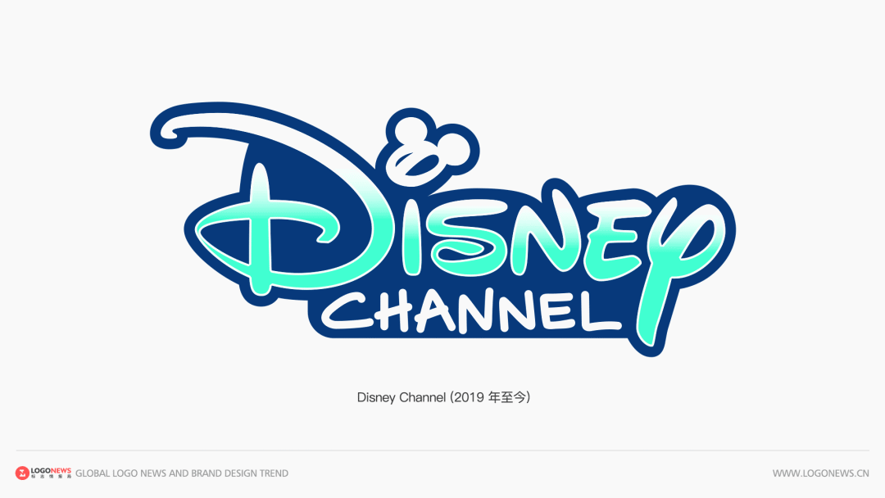The width and height of the screenshot is (885, 498).
Task: Open the WWW.LOGONEWS.CN website link
Action: click(x=820, y=473)
